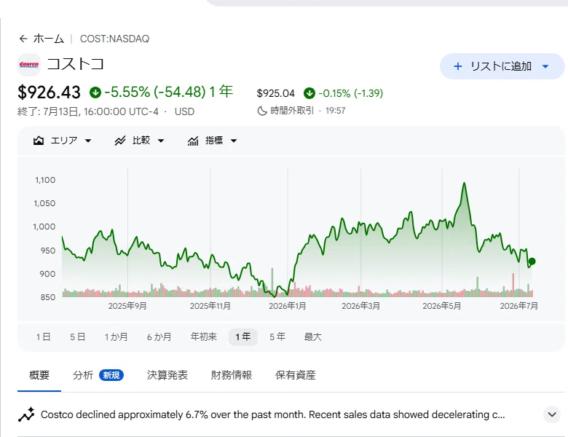The image size is (568, 437).
Task: Click the 指標 indicators icon
Action: pyautogui.click(x=193, y=141)
